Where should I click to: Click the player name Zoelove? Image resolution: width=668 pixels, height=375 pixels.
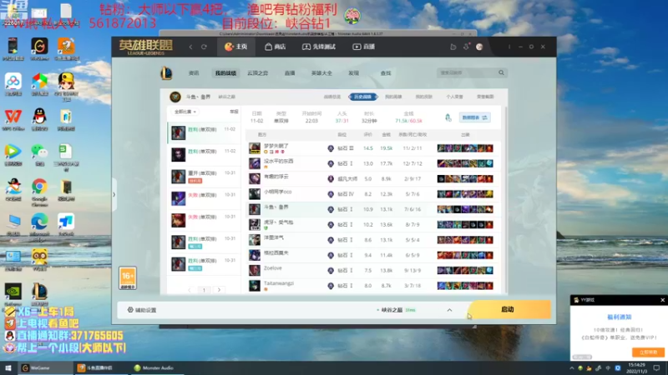coord(273,268)
